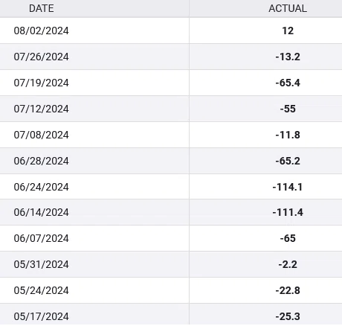The height and width of the screenshot is (326, 342).
Task: Click the DATE column header
Action: 42,8
